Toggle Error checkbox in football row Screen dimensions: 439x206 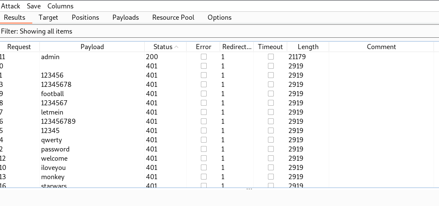(204, 94)
